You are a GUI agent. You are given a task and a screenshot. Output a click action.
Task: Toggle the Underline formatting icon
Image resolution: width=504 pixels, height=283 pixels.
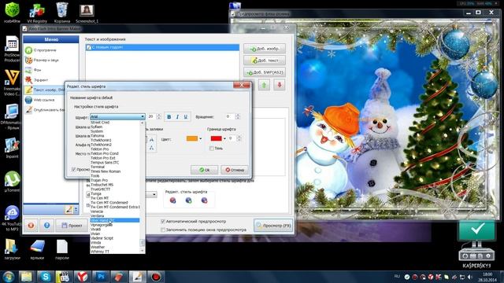[186, 117]
